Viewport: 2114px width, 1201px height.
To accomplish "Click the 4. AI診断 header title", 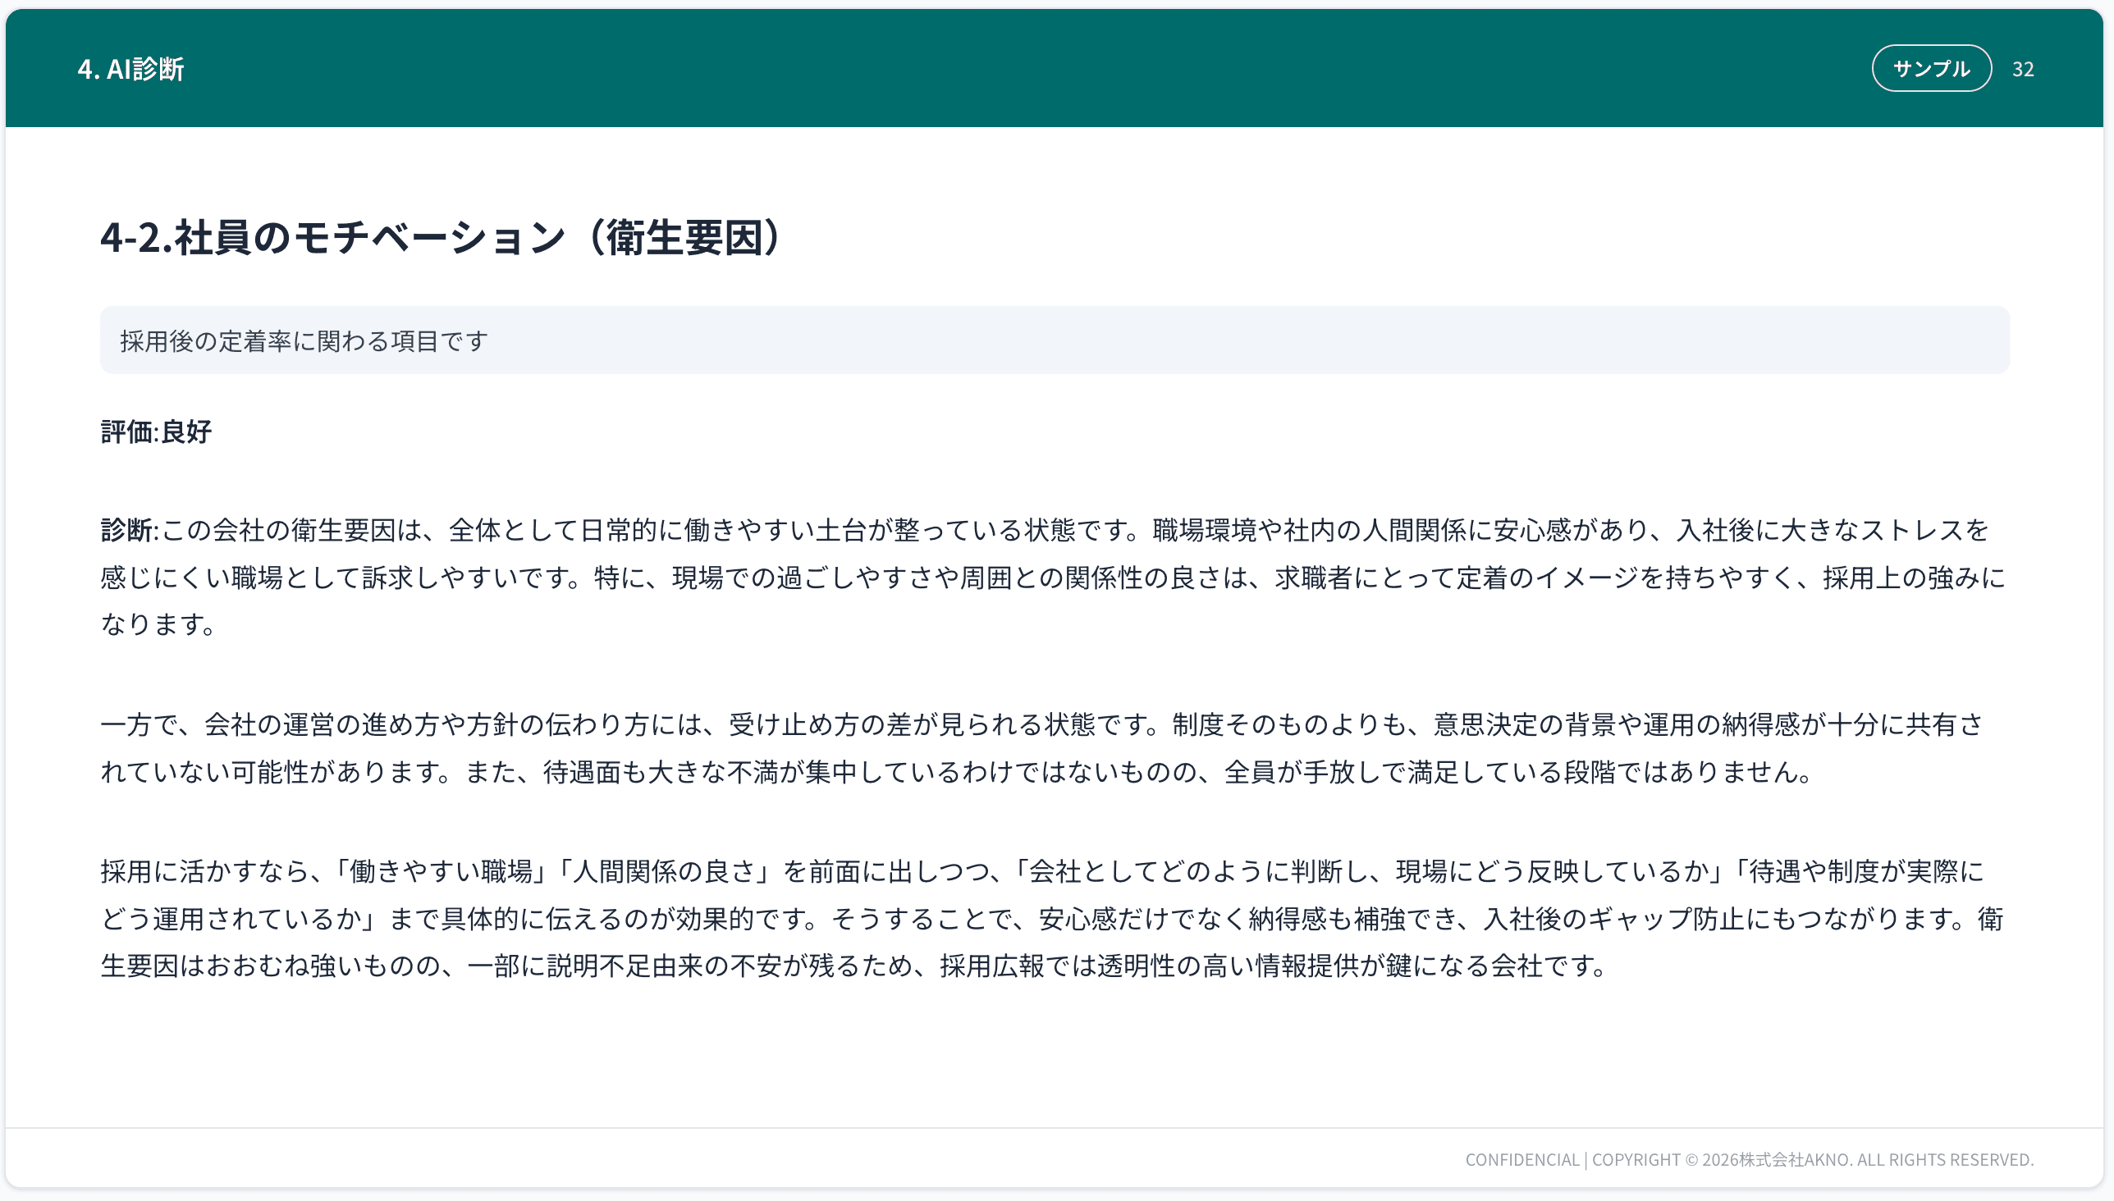I will (x=132, y=68).
